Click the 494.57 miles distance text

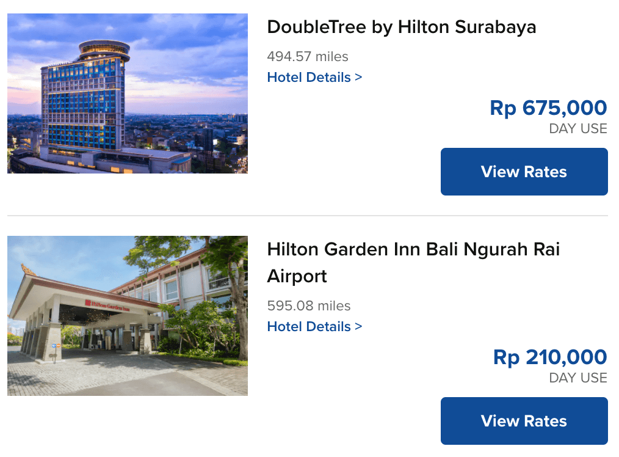pos(308,56)
